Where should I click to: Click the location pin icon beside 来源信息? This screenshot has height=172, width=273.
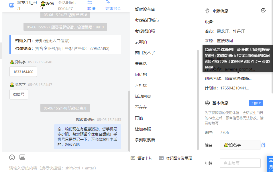(x=207, y=11)
